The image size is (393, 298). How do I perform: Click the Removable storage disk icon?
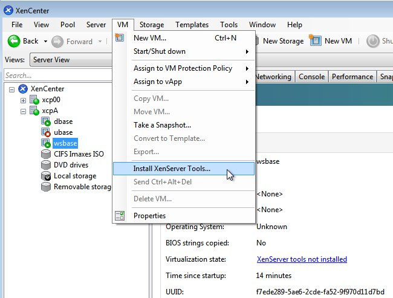46,187
